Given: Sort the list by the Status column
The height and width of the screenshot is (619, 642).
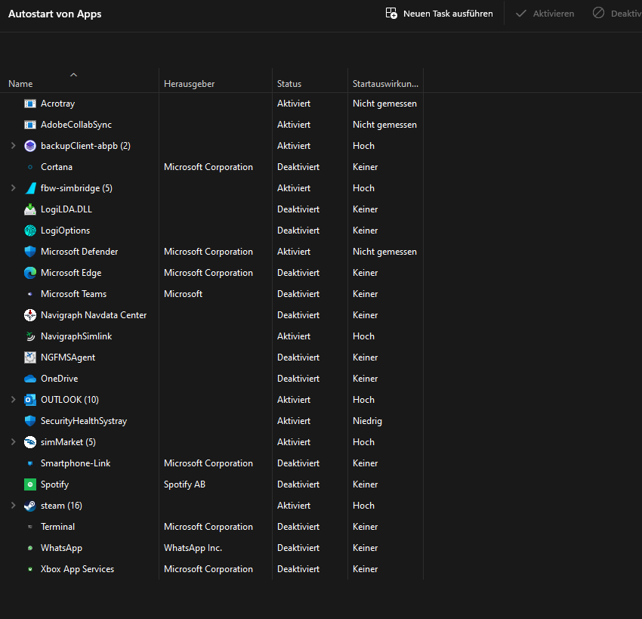Looking at the screenshot, I should (x=289, y=83).
